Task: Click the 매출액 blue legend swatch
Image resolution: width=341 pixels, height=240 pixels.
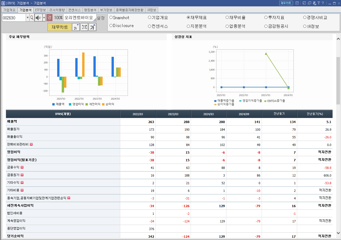Action: point(54,104)
